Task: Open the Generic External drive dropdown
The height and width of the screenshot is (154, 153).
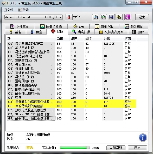Action: (34, 17)
